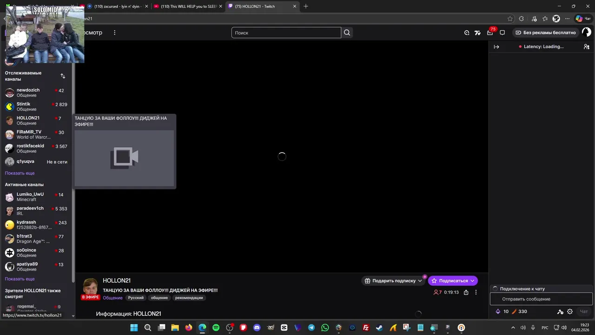Click the rewind clock icon in header

(x=467, y=33)
